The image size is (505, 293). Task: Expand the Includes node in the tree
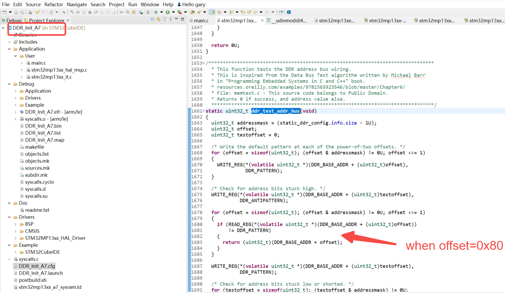(9, 42)
